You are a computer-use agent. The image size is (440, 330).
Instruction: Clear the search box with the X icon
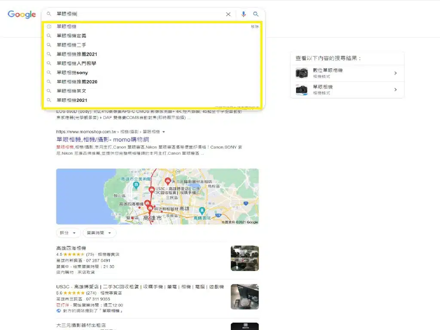tap(228, 14)
